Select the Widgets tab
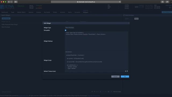Viewport: 172px width, 97px height. [85, 12]
